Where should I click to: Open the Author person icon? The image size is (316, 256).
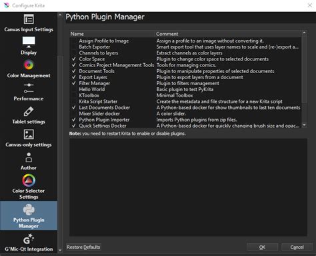tap(29, 158)
